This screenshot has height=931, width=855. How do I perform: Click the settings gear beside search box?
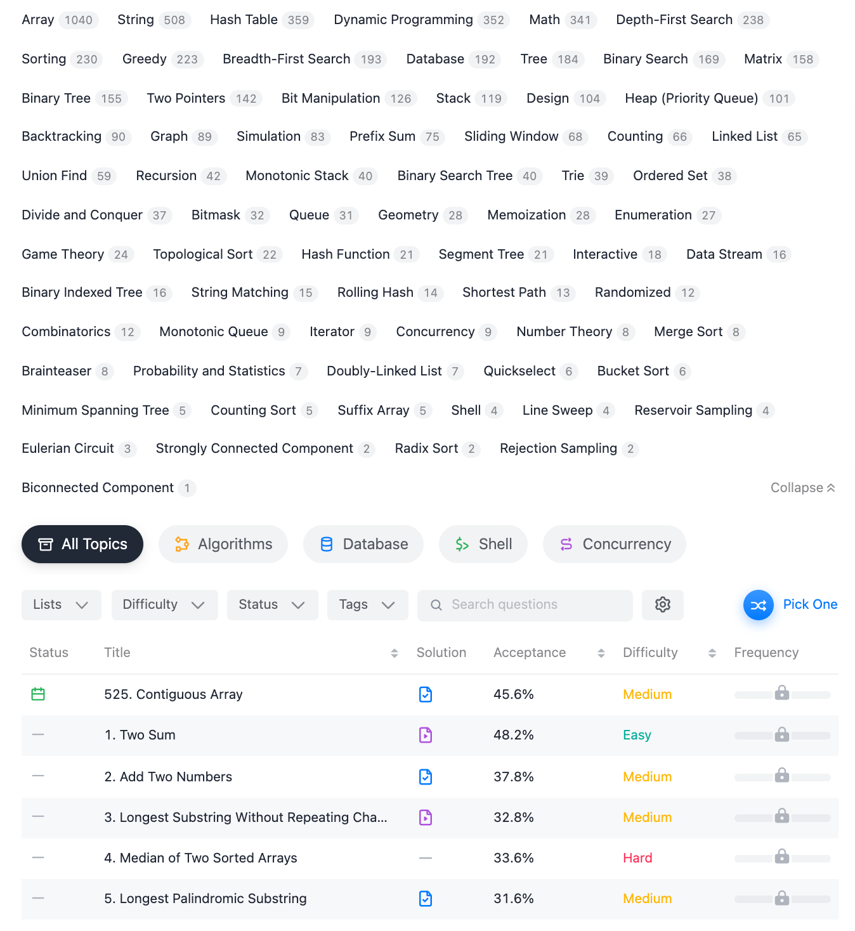point(662,605)
